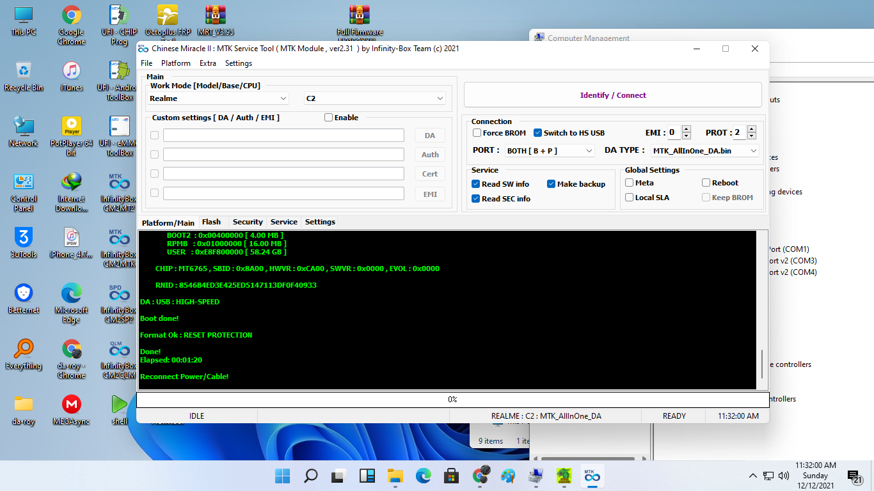This screenshot has width=874, height=491.
Task: Launch Betternet VPN shortcut
Action: [24, 299]
